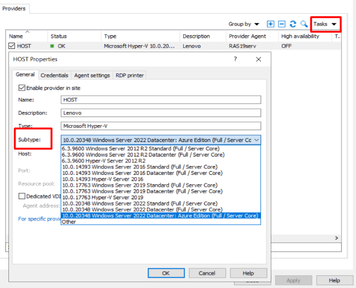
Task: Switch to the Credentials tab
Action: point(55,75)
